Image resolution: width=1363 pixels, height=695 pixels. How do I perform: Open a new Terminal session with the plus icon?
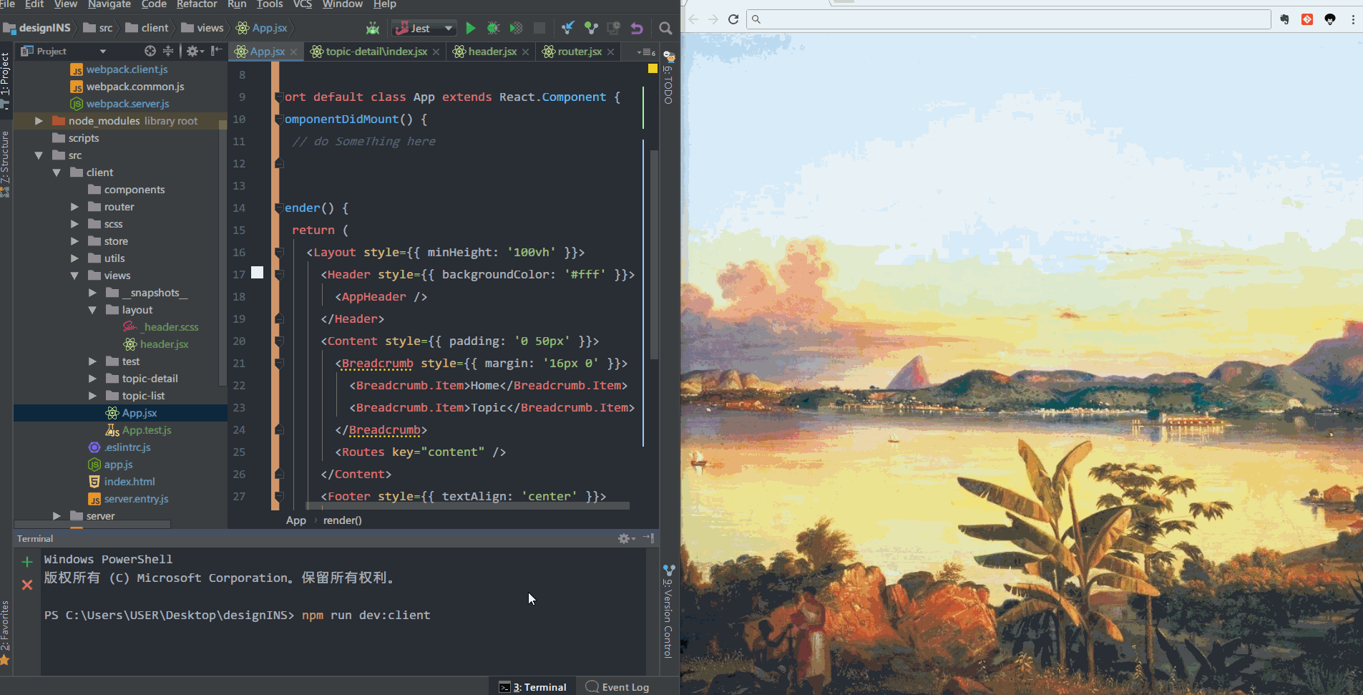(x=26, y=561)
